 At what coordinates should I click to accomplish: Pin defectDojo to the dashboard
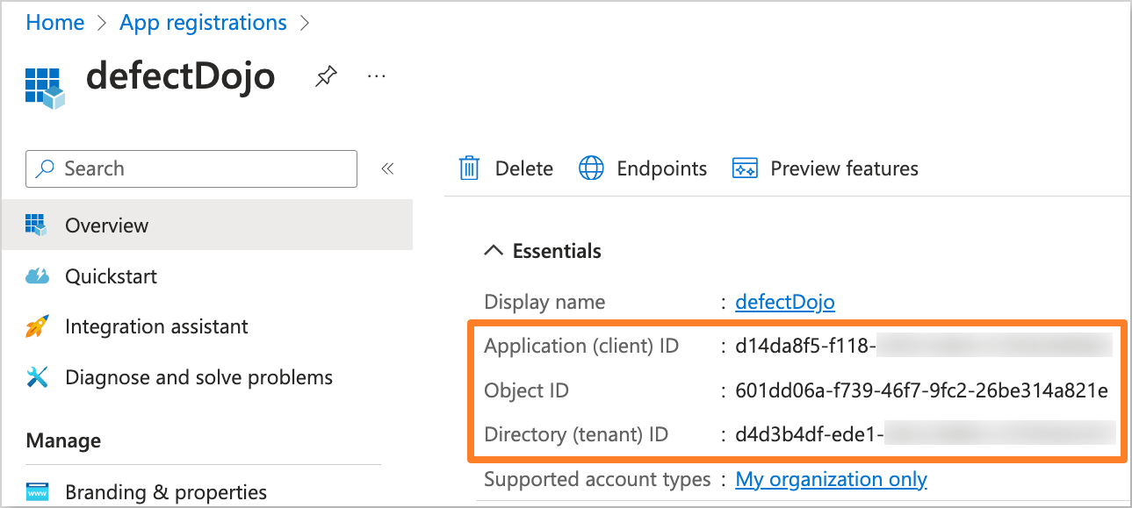325,77
